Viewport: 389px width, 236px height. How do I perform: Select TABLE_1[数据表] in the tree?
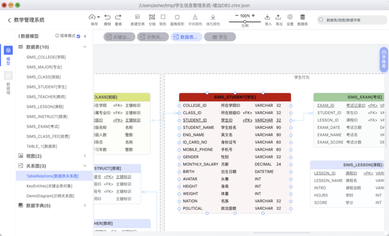[42, 147]
